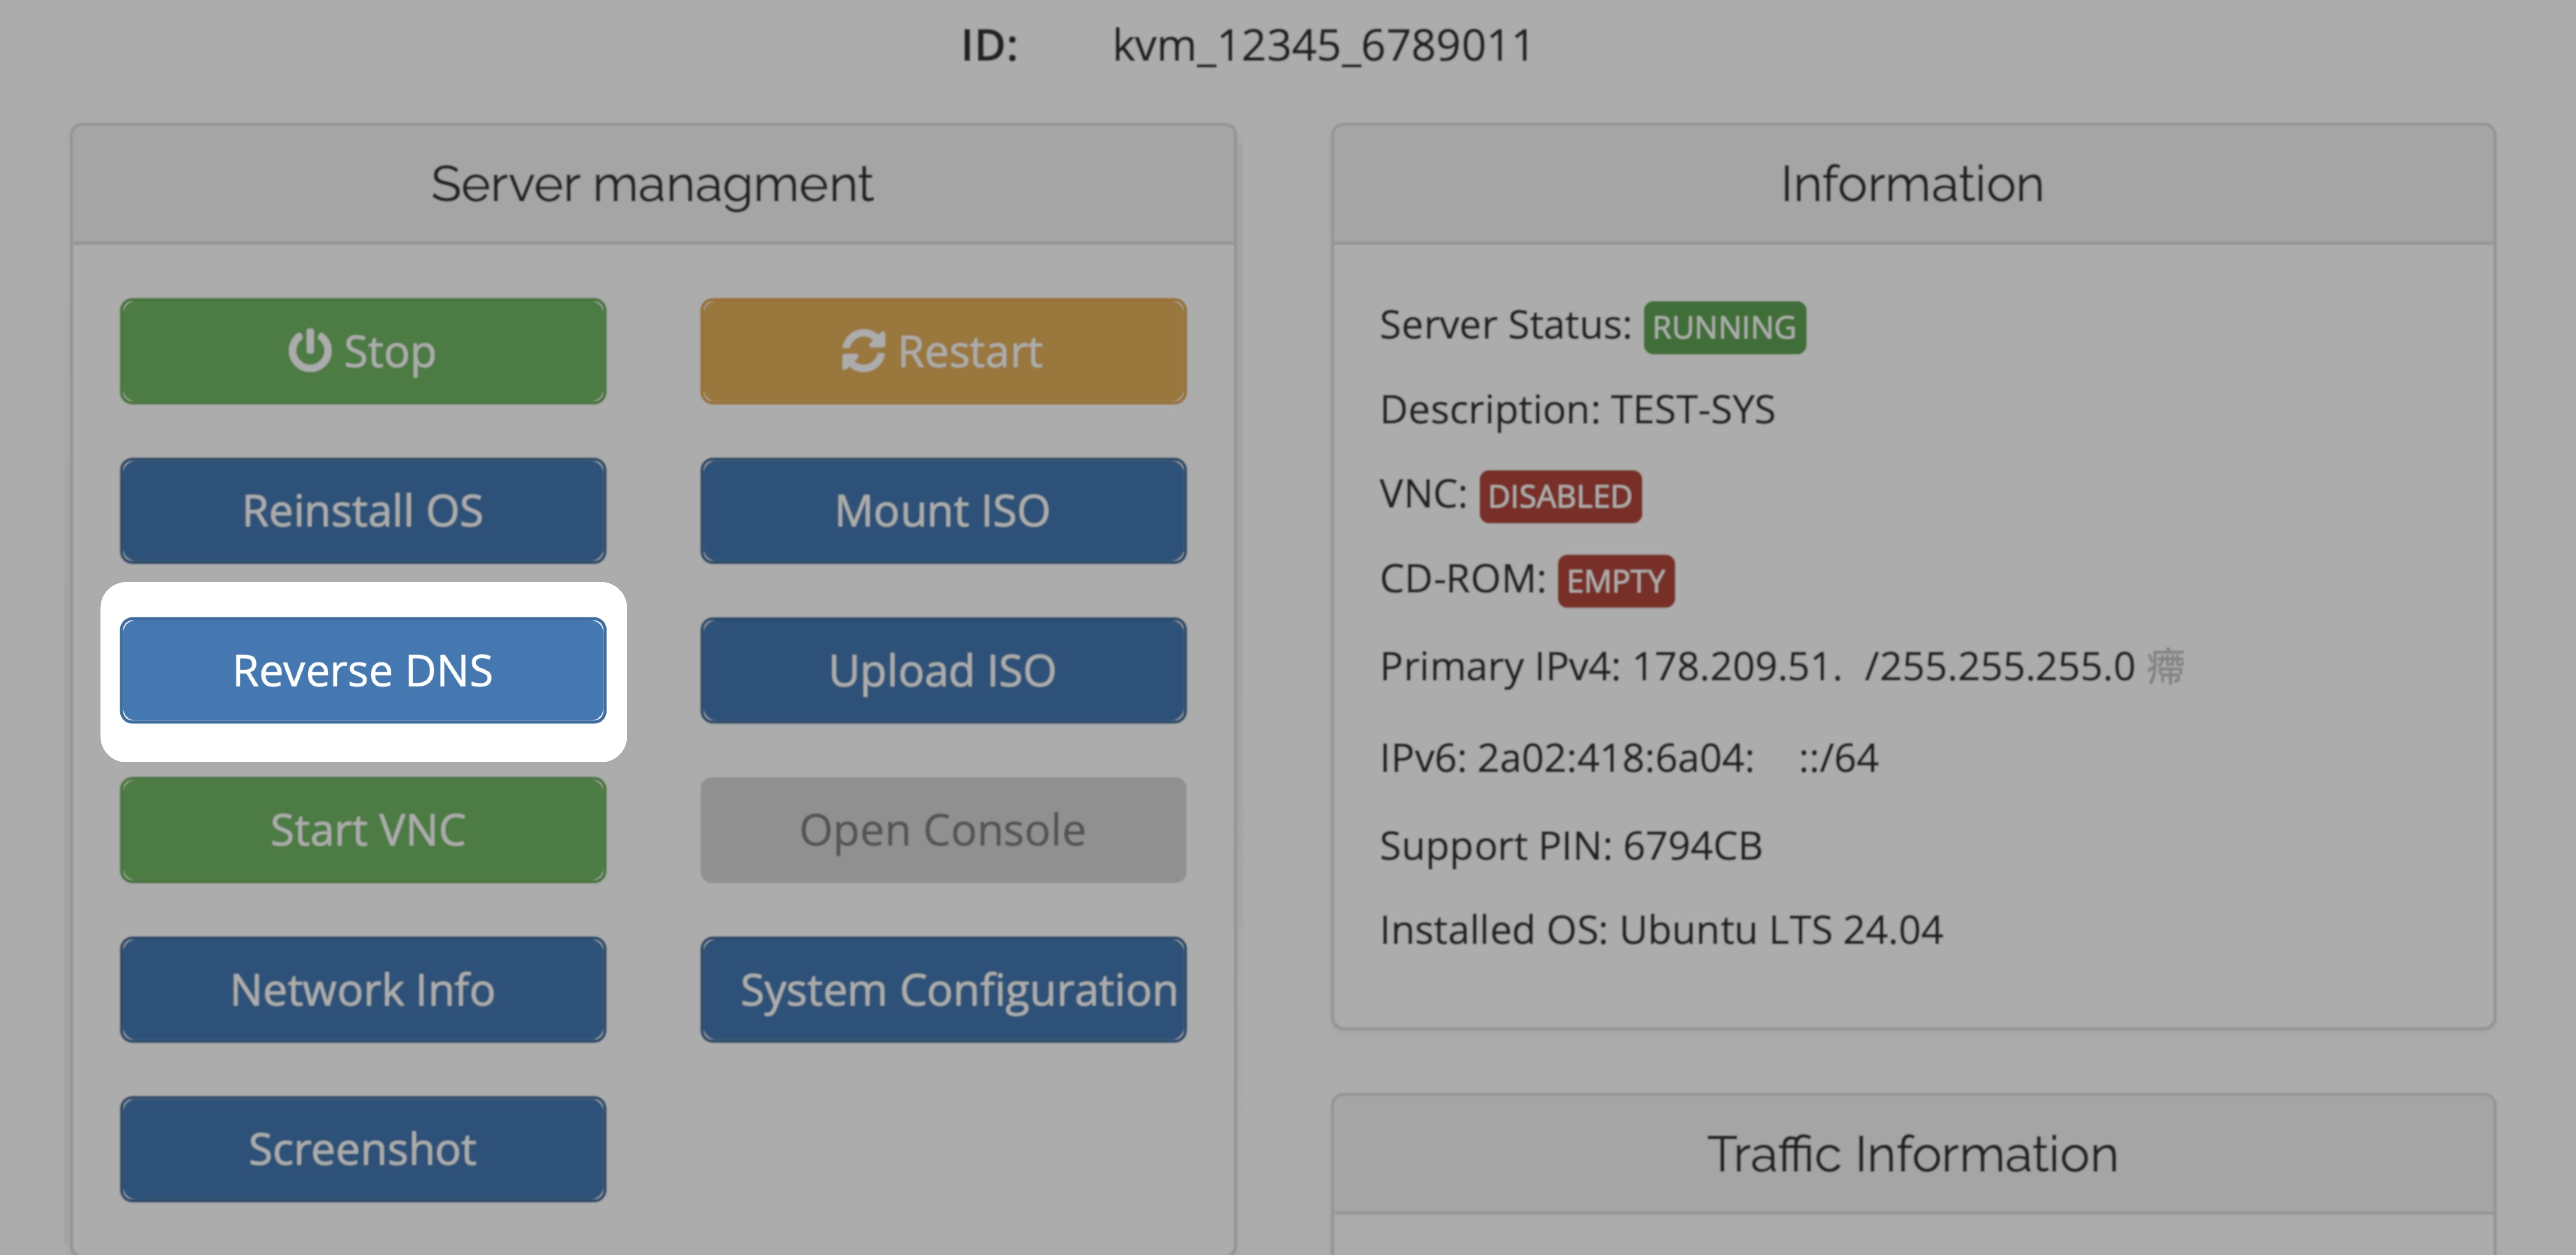Click the Stop server button
This screenshot has width=2576, height=1255.
click(363, 351)
